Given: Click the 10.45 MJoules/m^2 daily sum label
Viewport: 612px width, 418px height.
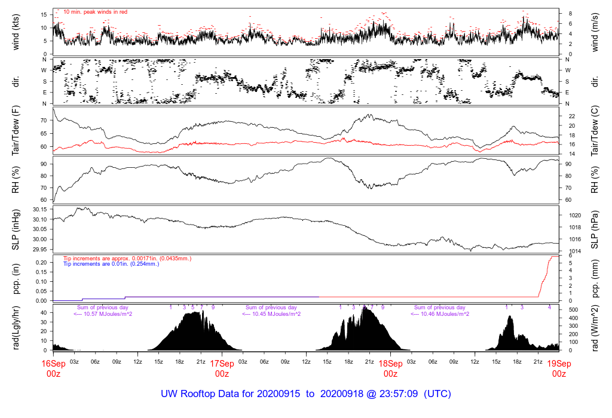Looking at the screenshot, I should [271, 314].
